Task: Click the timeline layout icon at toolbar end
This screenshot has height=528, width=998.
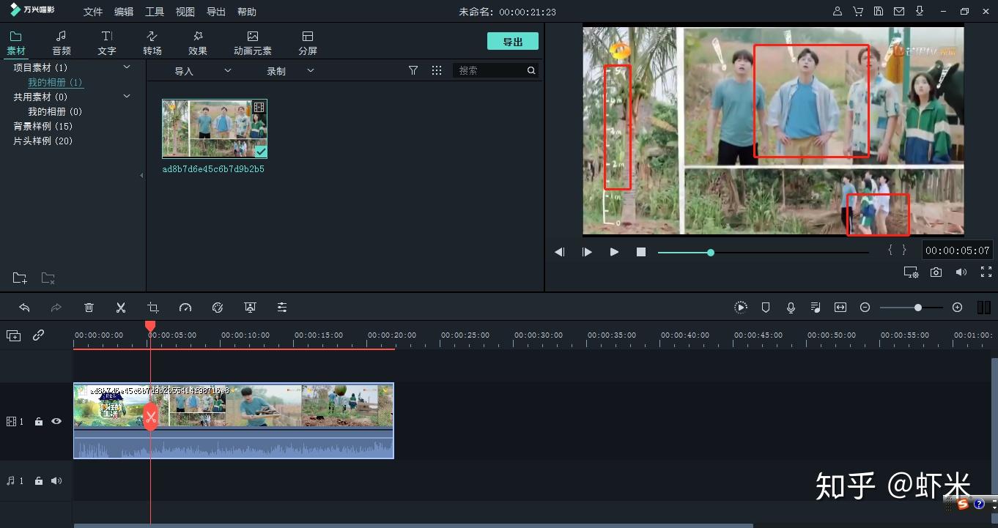Action: coord(984,308)
